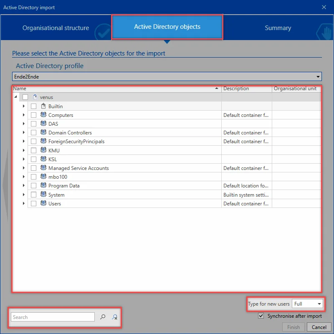The image size is (334, 334).
Task: Close the Active Directory import dialog
Action: click(324, 7)
